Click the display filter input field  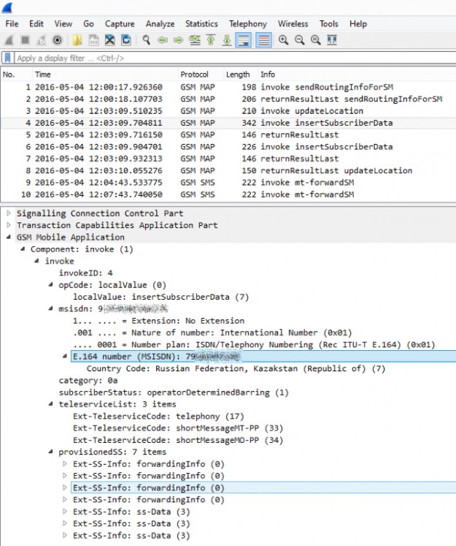pyautogui.click(x=219, y=58)
